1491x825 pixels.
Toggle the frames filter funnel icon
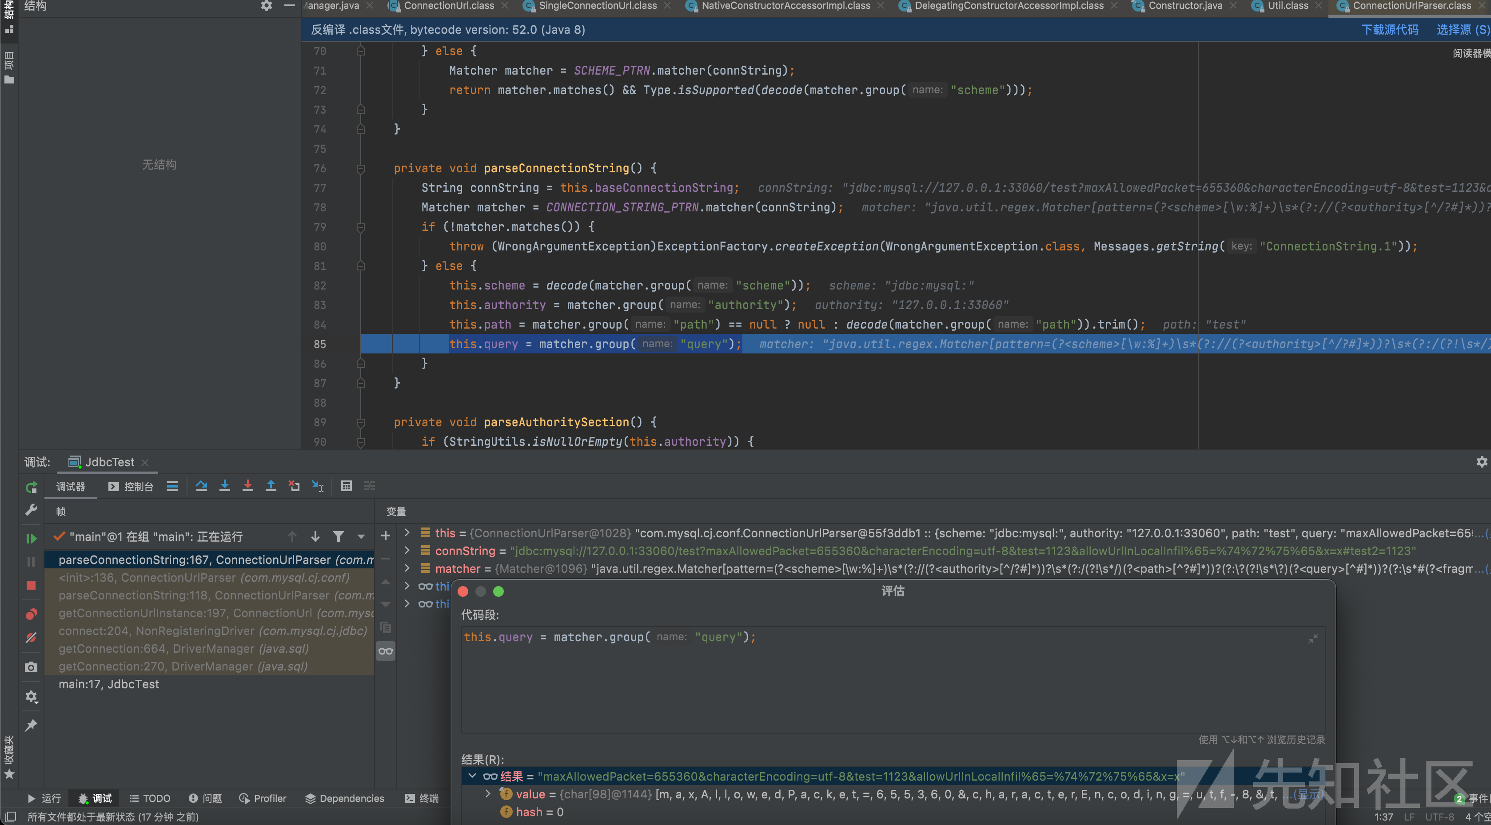point(339,536)
